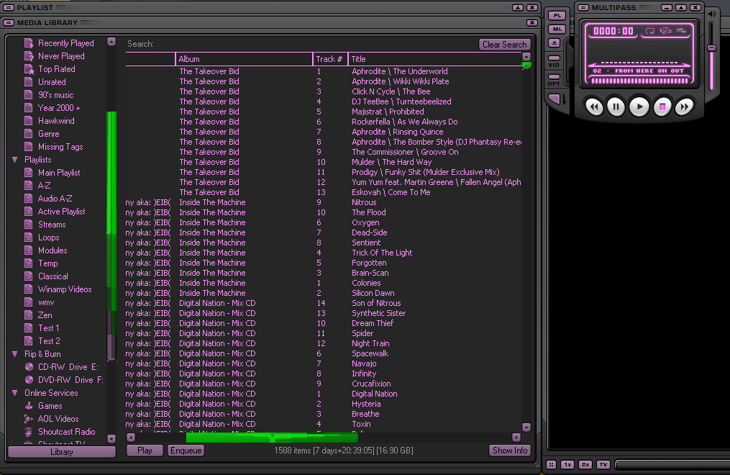The height and width of the screenshot is (475, 730).
Task: Open Shoutcast Radio service
Action: tap(67, 432)
